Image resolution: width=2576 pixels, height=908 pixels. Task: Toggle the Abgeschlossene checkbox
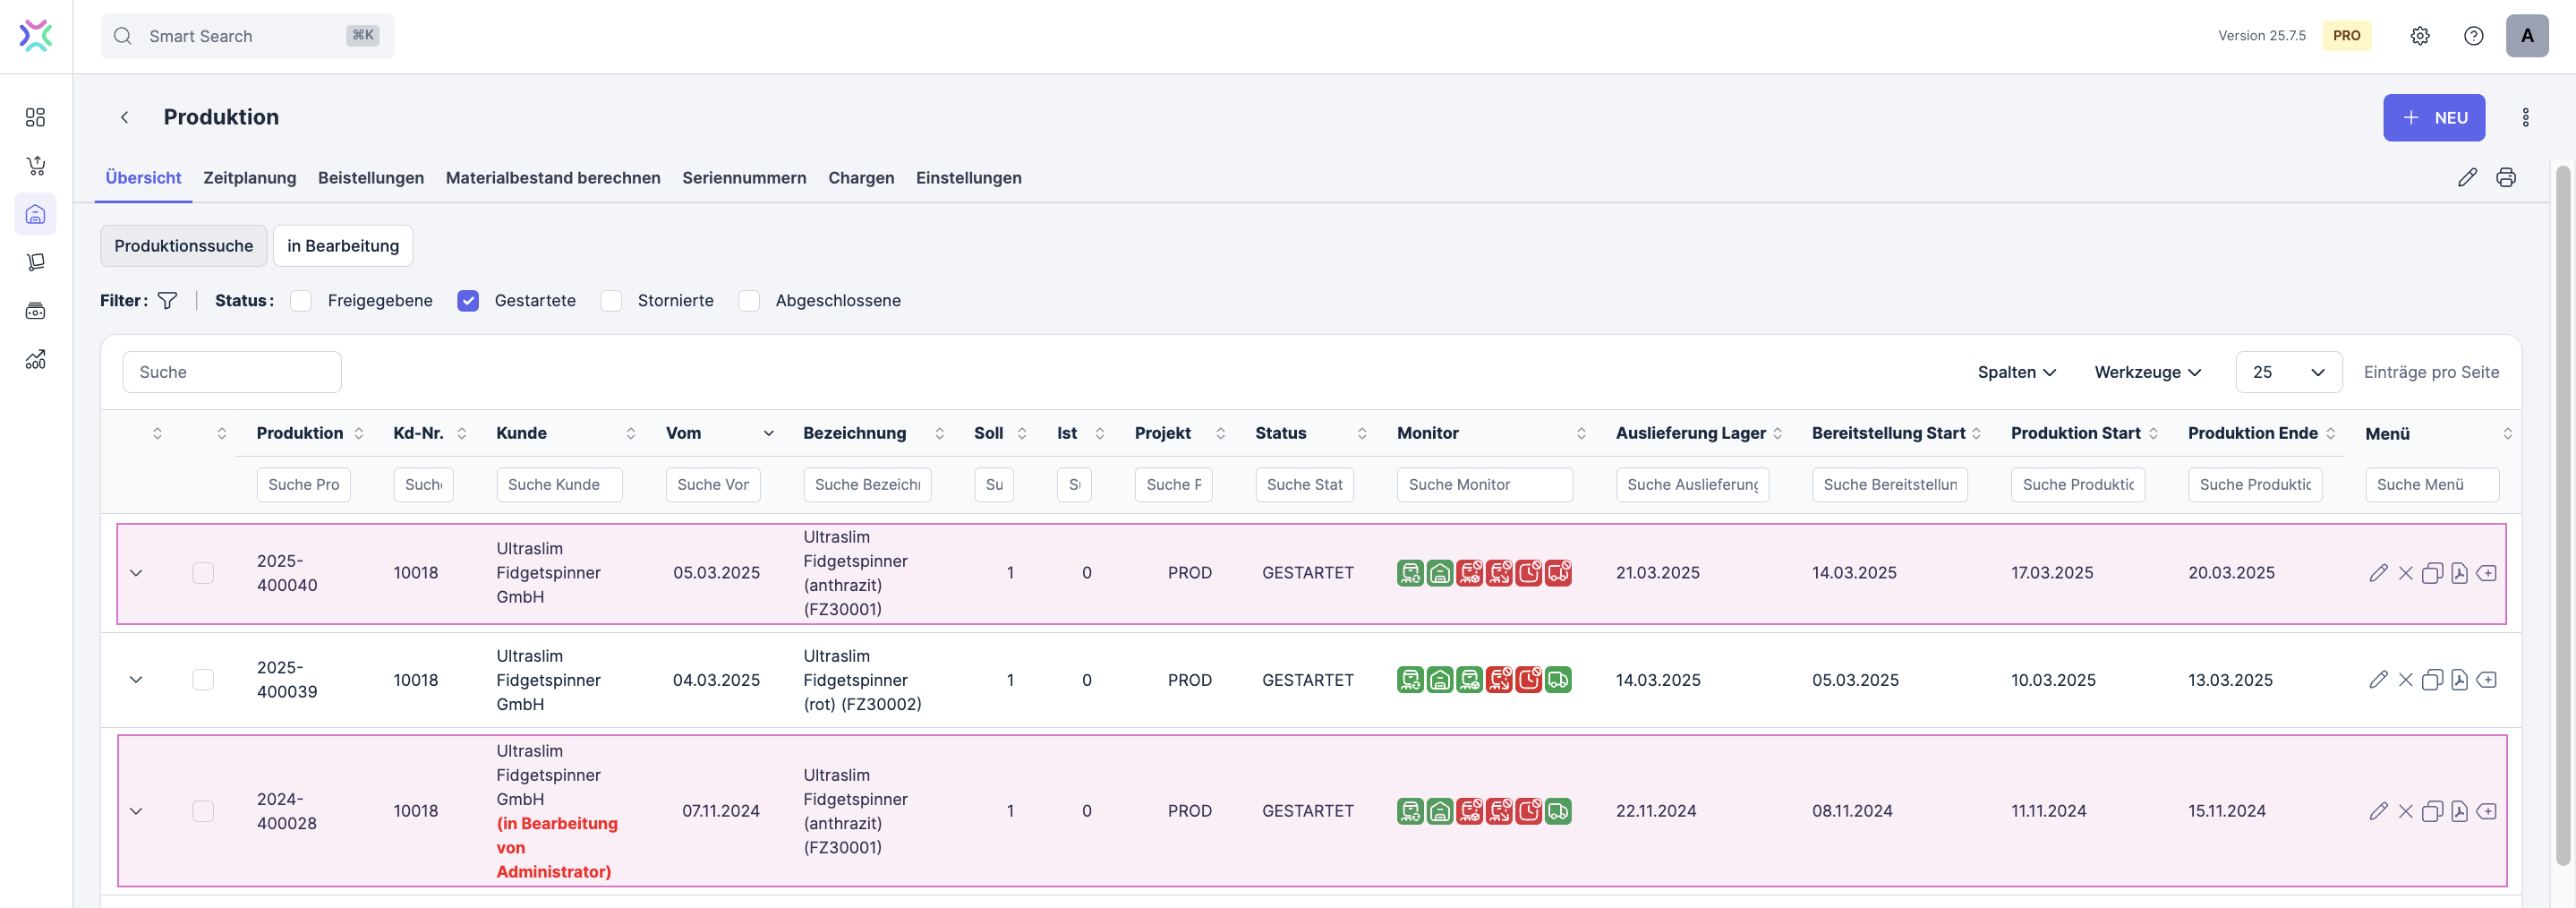[749, 301]
